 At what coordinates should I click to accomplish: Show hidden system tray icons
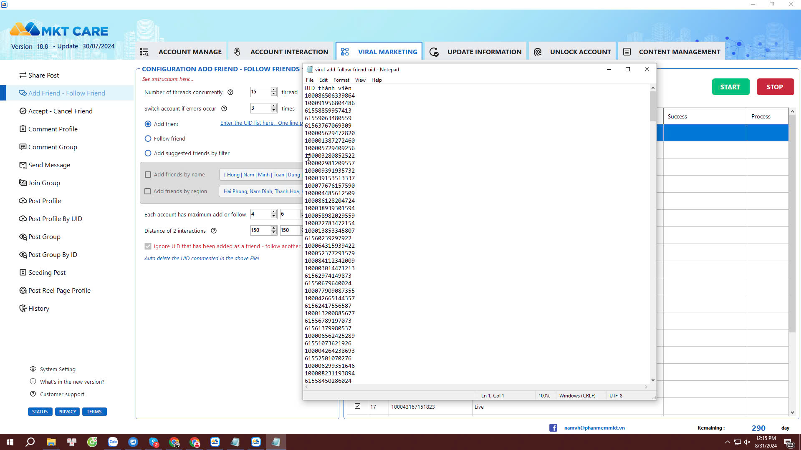point(727,442)
